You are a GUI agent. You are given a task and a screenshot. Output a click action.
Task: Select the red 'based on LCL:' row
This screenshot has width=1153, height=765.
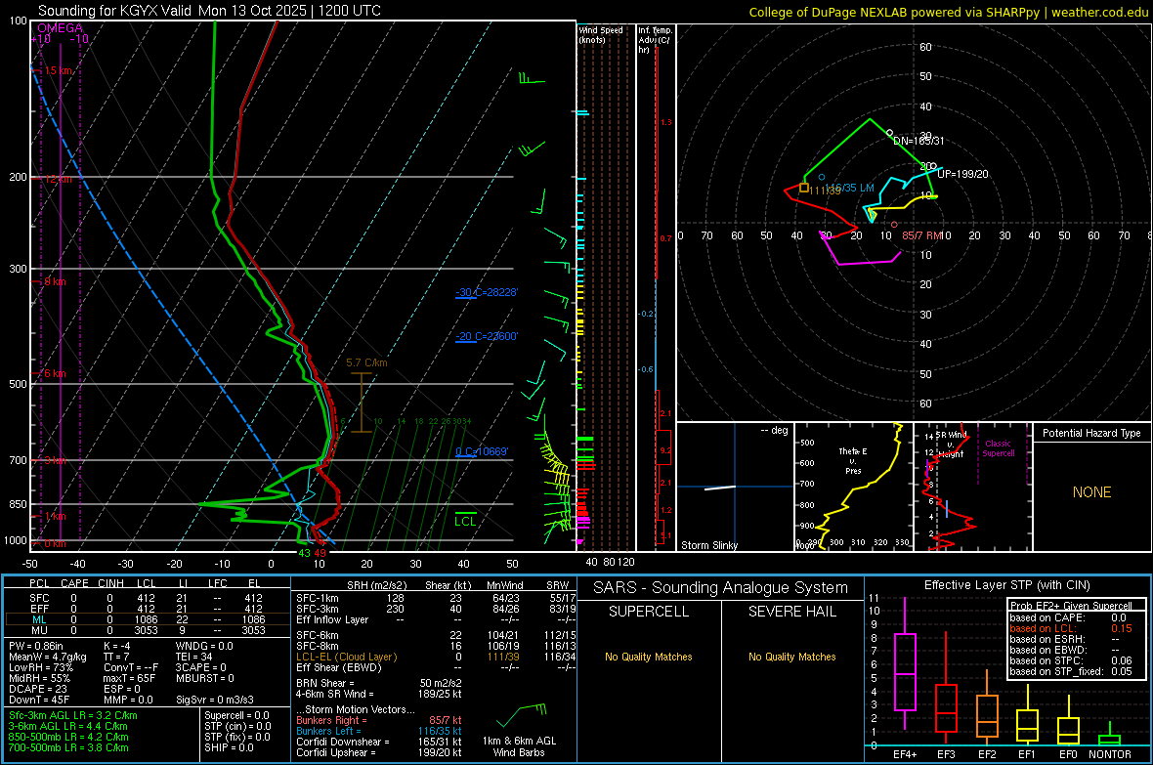pyautogui.click(x=1071, y=628)
